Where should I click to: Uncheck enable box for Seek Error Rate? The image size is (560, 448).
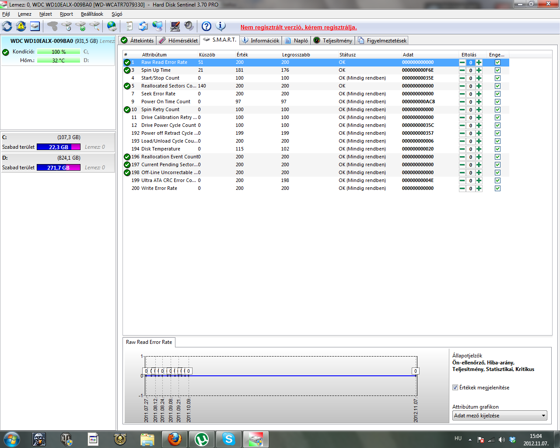click(x=497, y=94)
